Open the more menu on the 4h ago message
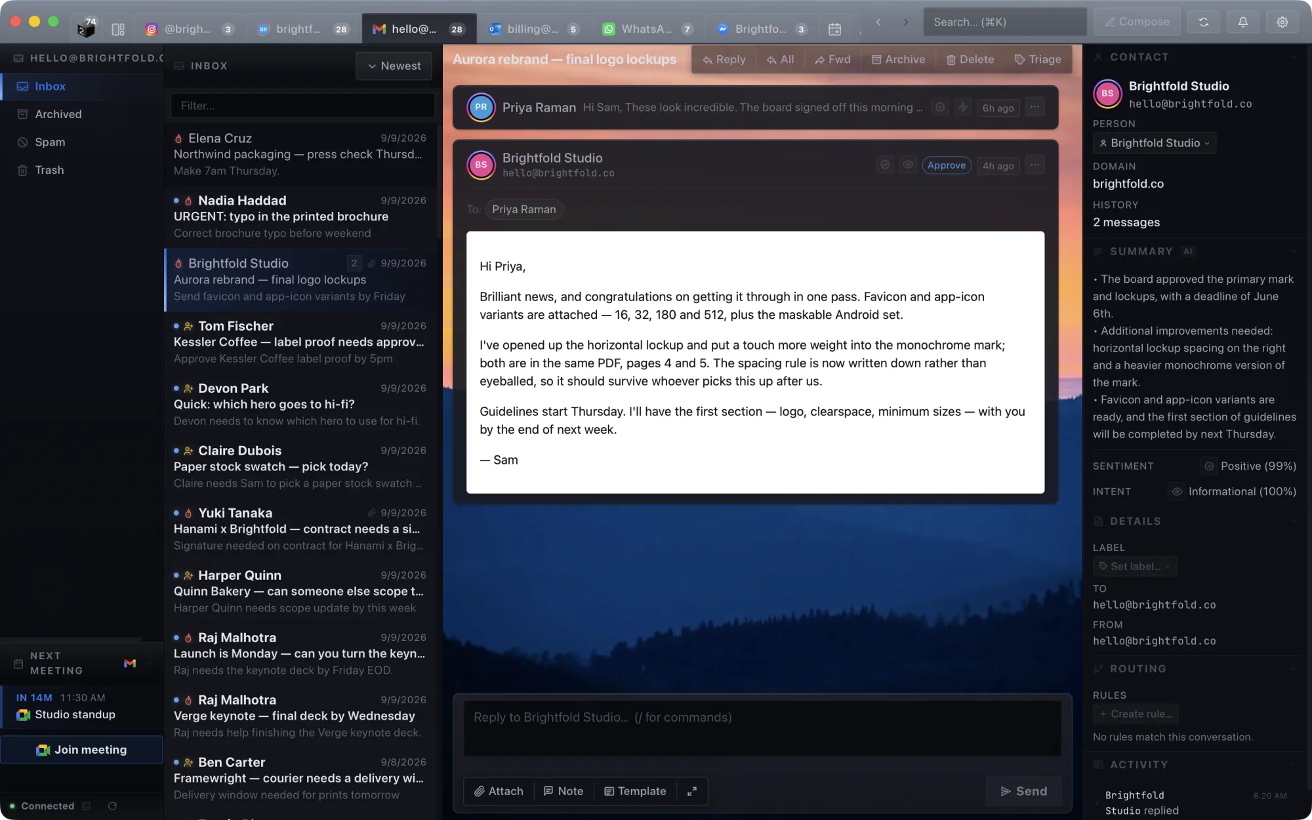 pos(1035,165)
